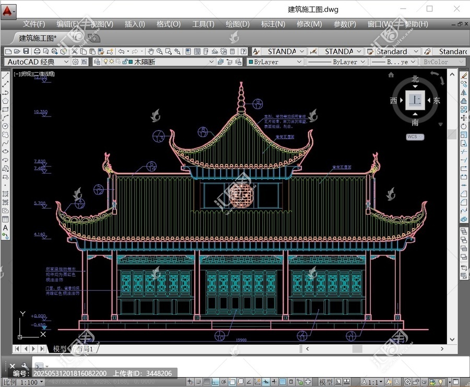Click the Help question mark icon
This screenshot has height=387, width=470.
coord(244,51)
